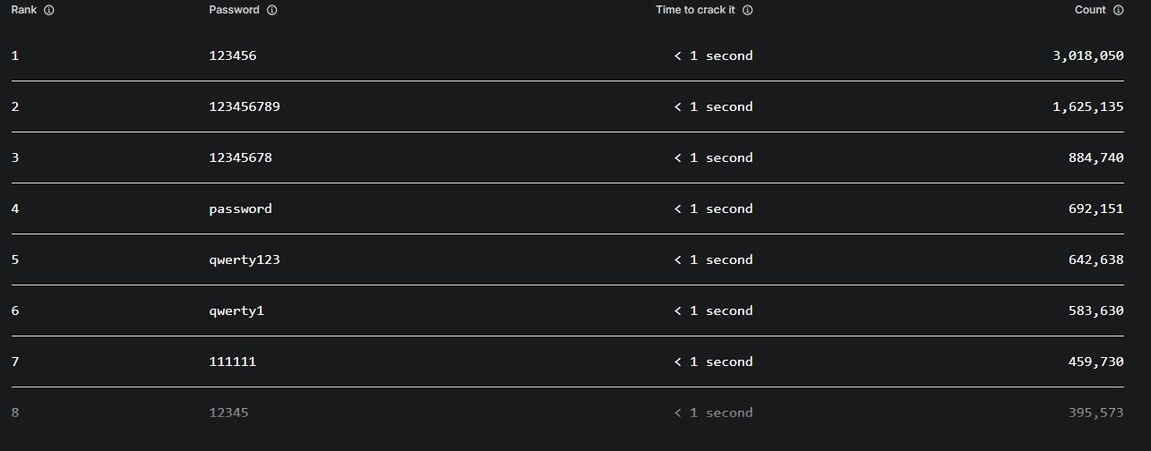This screenshot has height=451, width=1151.
Task: Click the info icon beside Count
Action: 1118,11
